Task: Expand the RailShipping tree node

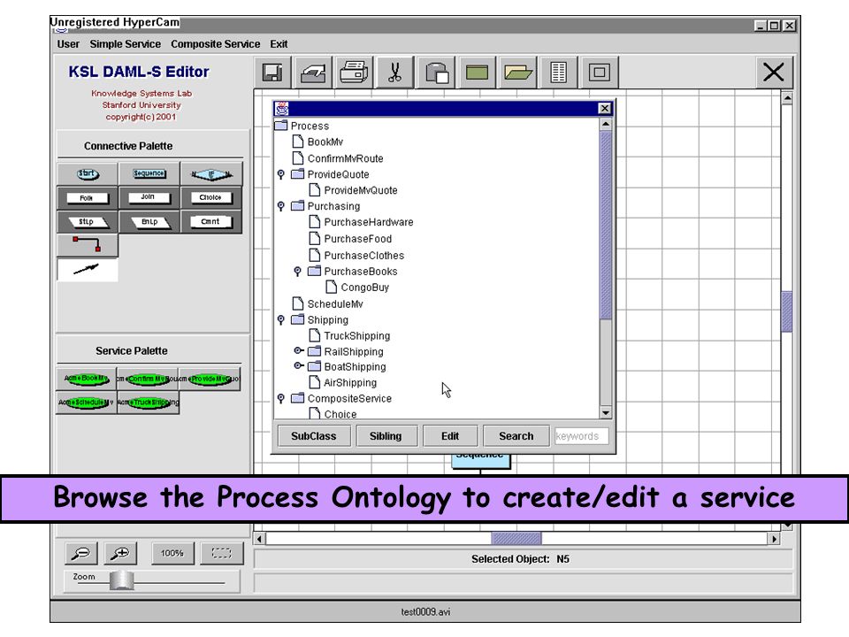Action: click(x=298, y=350)
